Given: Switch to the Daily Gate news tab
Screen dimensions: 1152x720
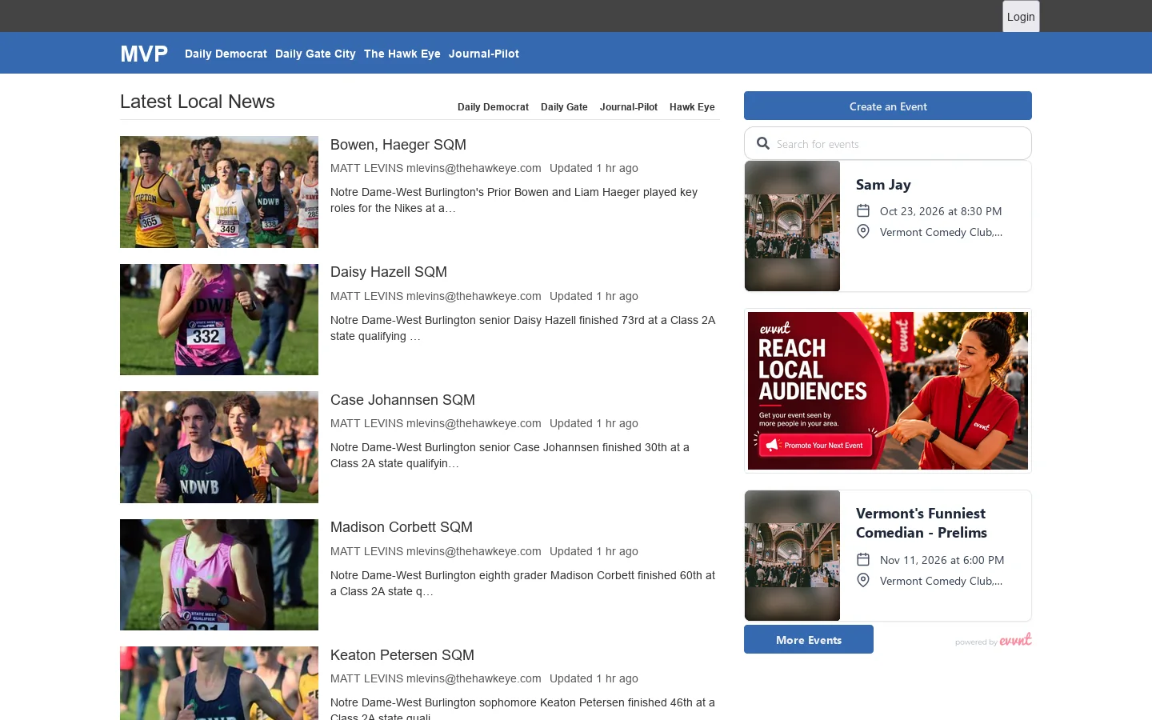Looking at the screenshot, I should (x=564, y=107).
